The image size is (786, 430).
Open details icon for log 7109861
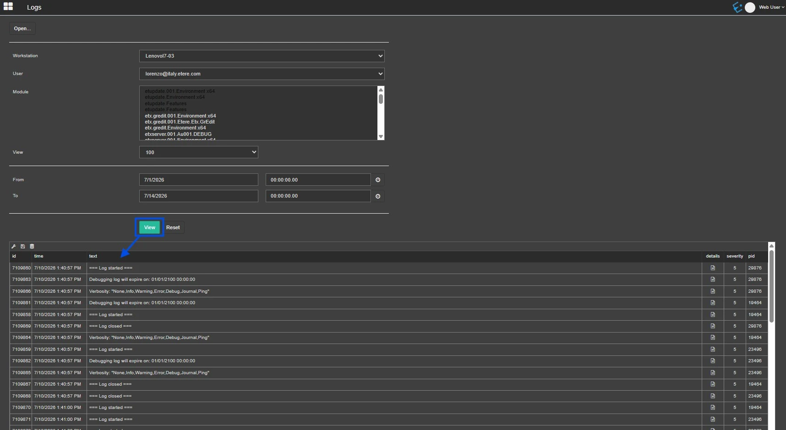pos(713,303)
